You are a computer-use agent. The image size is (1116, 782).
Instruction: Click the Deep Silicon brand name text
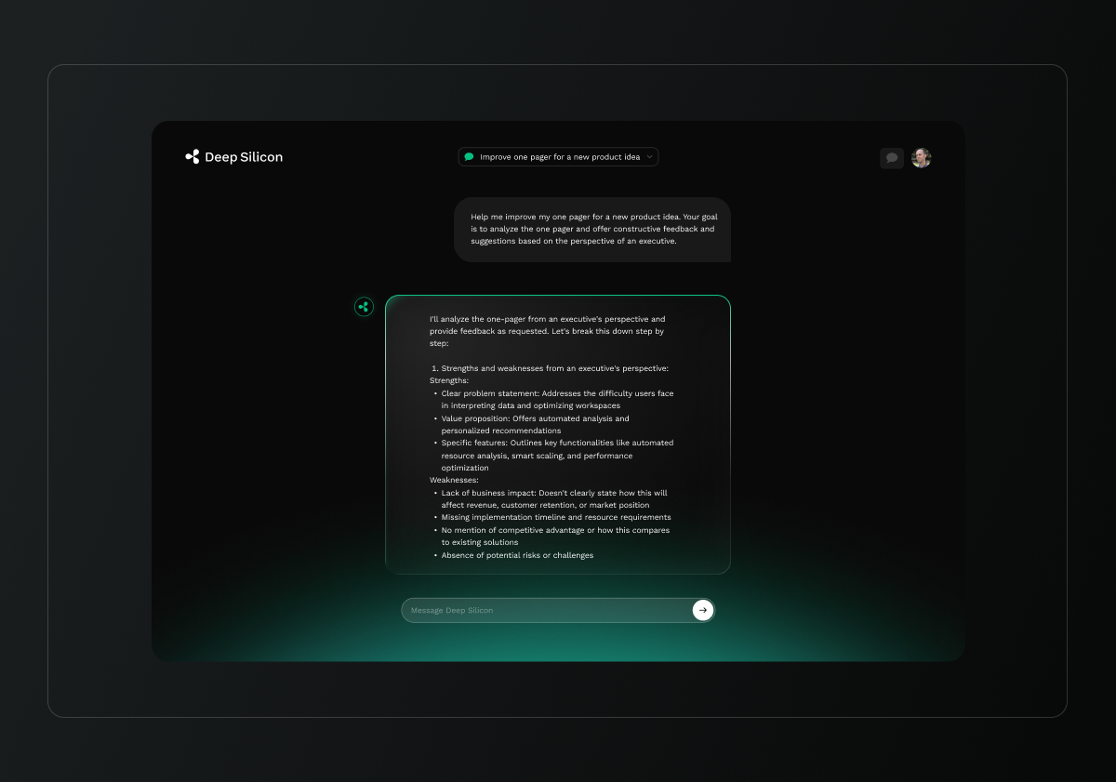[x=244, y=157]
